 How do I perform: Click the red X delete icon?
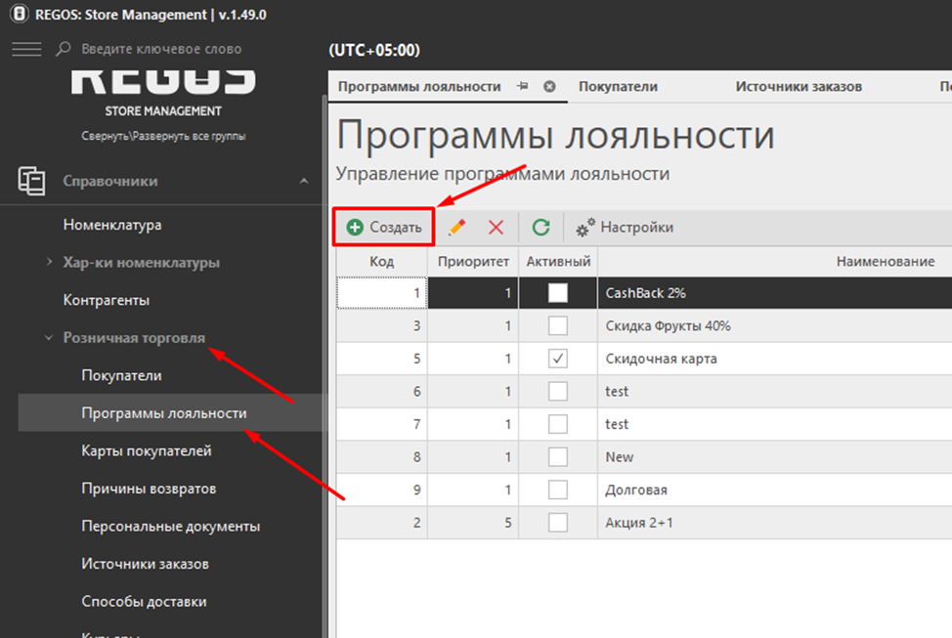pyautogui.click(x=496, y=228)
